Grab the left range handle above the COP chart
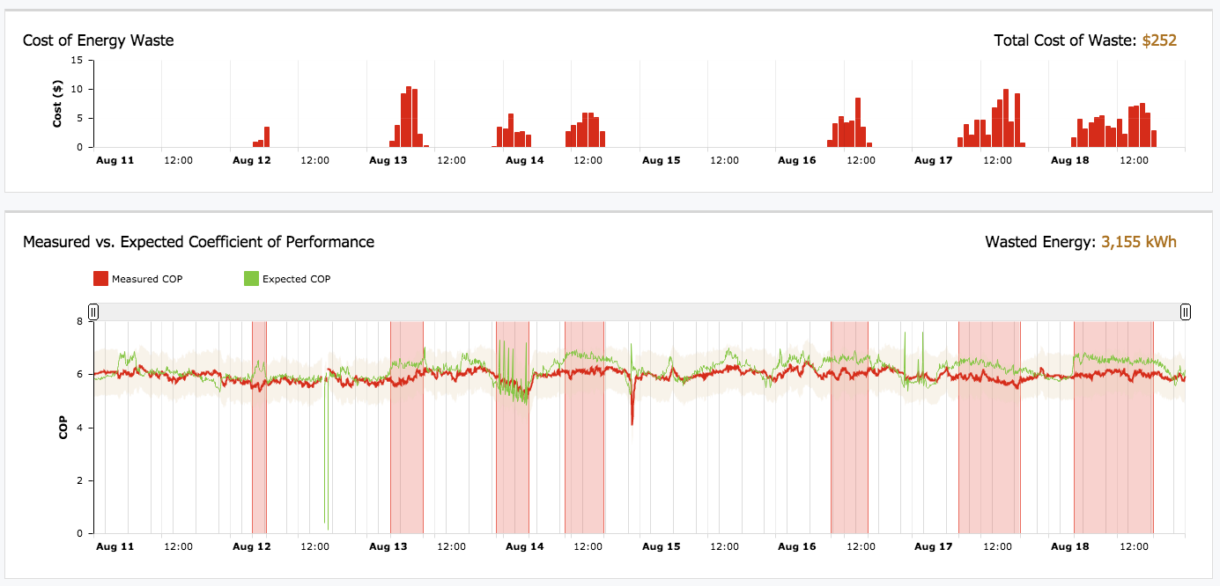 (93, 311)
